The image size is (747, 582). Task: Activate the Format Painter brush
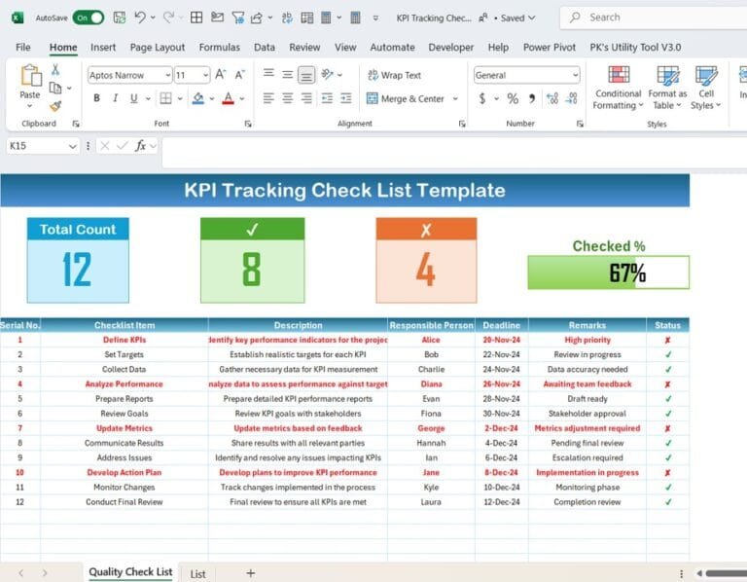click(55, 106)
